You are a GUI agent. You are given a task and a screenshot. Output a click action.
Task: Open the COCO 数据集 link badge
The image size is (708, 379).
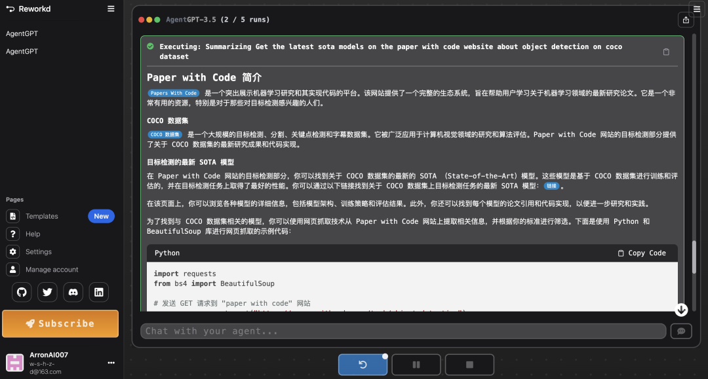coord(165,135)
